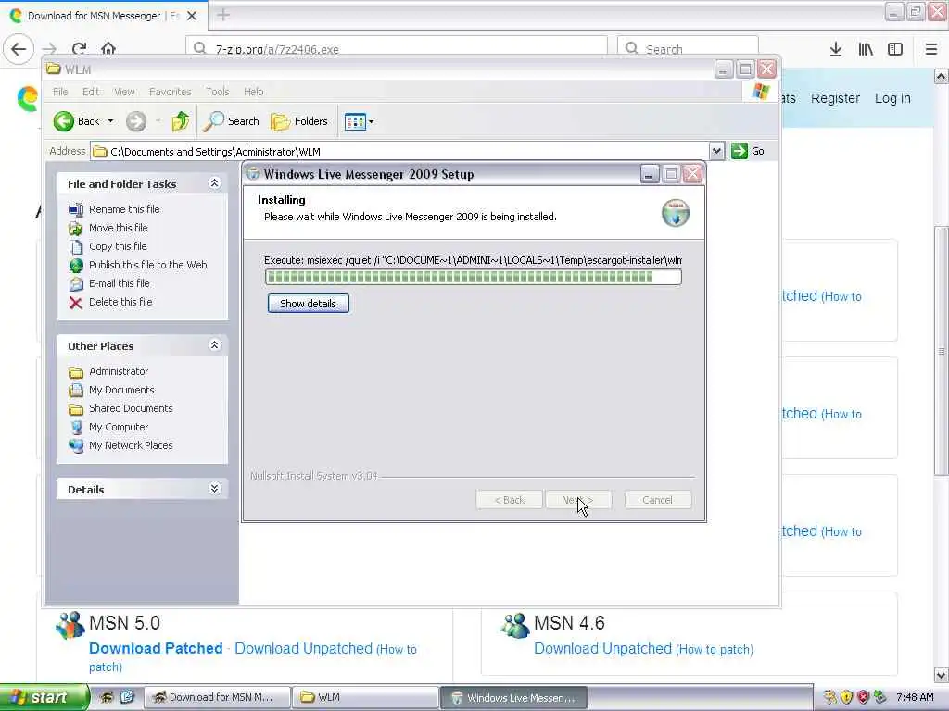Click the MSN 4.6 messenger icon
The height and width of the screenshot is (711, 949).
[x=515, y=625]
